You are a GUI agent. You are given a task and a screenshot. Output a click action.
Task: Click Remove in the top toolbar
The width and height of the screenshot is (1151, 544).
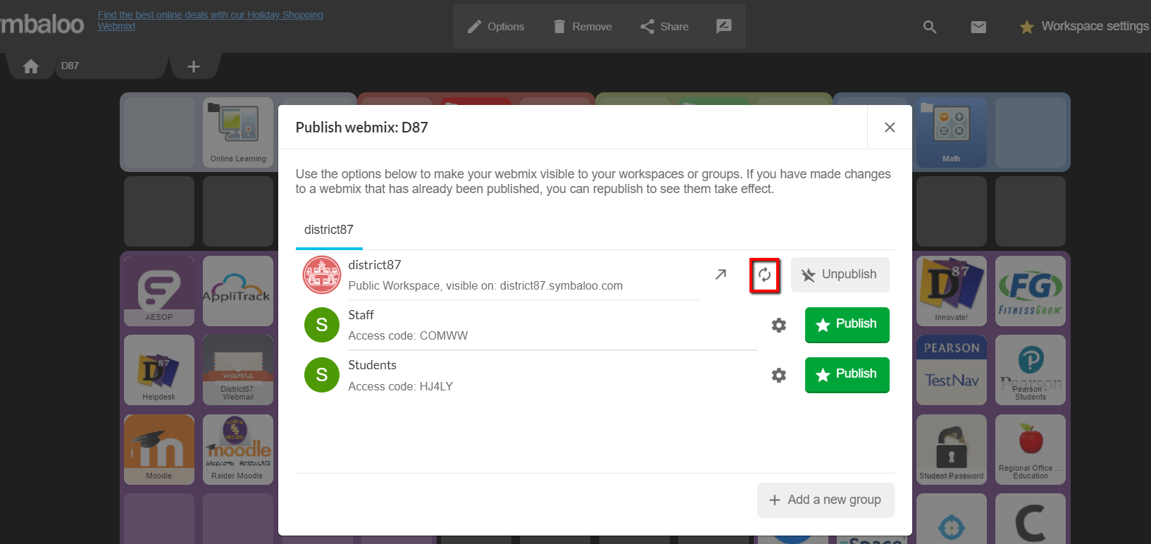tap(583, 27)
